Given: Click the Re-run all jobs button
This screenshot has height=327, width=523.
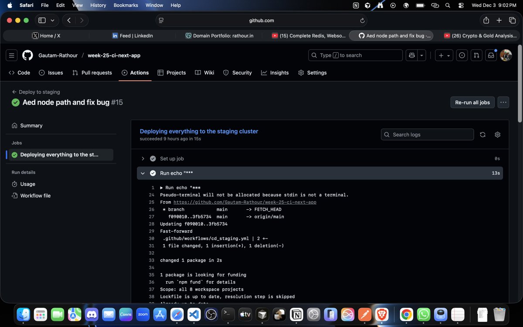Looking at the screenshot, I should [x=472, y=102].
